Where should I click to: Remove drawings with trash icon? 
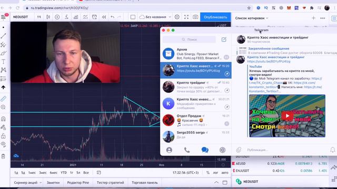click(x=3, y=156)
